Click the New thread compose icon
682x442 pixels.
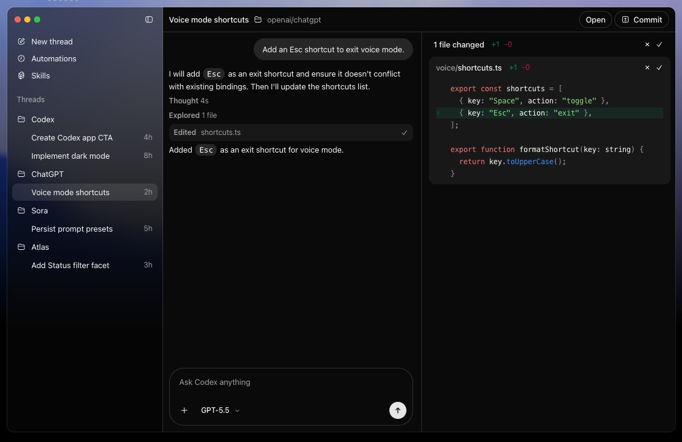[x=21, y=41]
